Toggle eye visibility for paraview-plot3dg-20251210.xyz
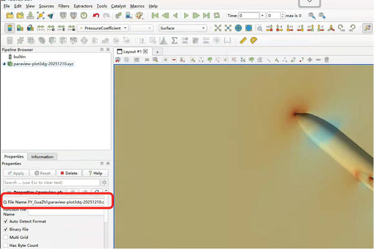374x249 pixels. (4, 64)
